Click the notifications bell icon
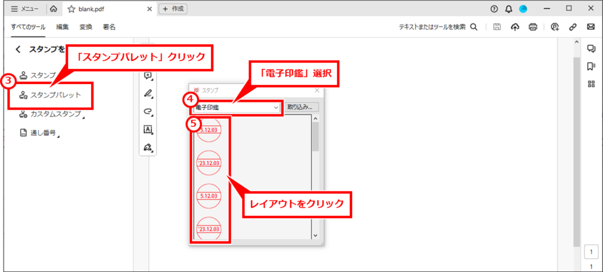Image resolution: width=603 pixels, height=272 pixels. coord(508,9)
